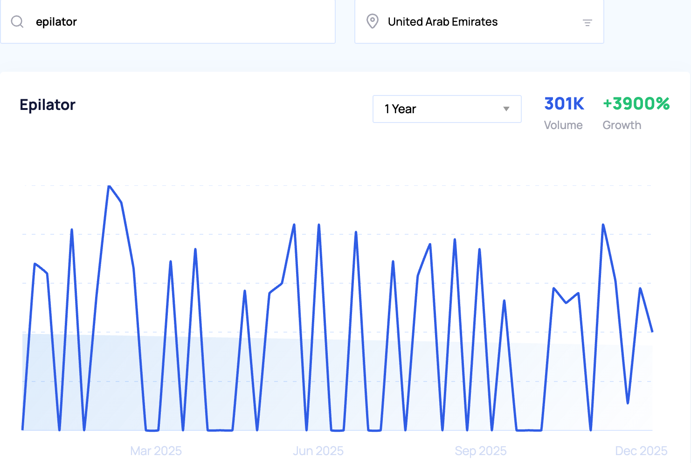Select the Growth label under +3900%
The width and height of the screenshot is (691, 463).
[x=622, y=125]
